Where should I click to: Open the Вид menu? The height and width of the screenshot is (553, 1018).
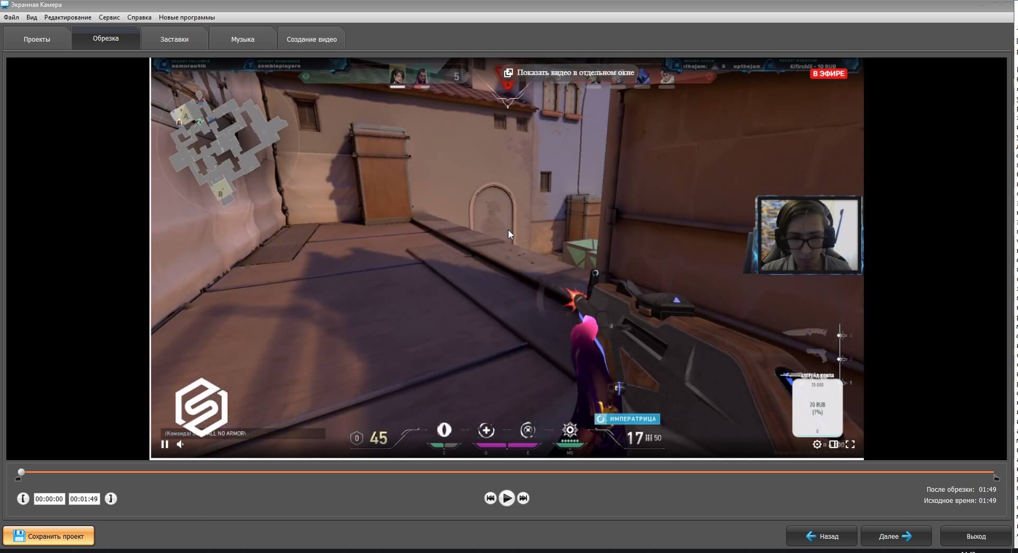(x=32, y=17)
